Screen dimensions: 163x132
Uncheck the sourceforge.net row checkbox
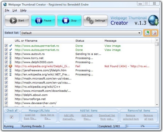click(x=6, y=99)
